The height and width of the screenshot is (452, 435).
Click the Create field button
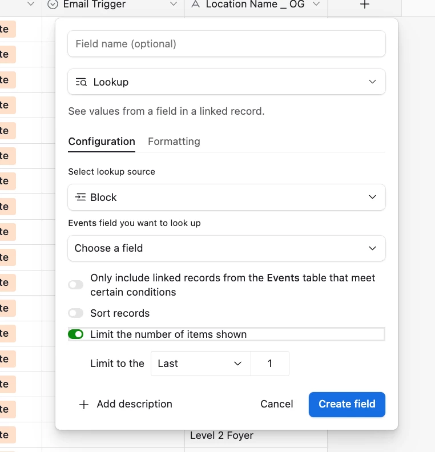(347, 405)
